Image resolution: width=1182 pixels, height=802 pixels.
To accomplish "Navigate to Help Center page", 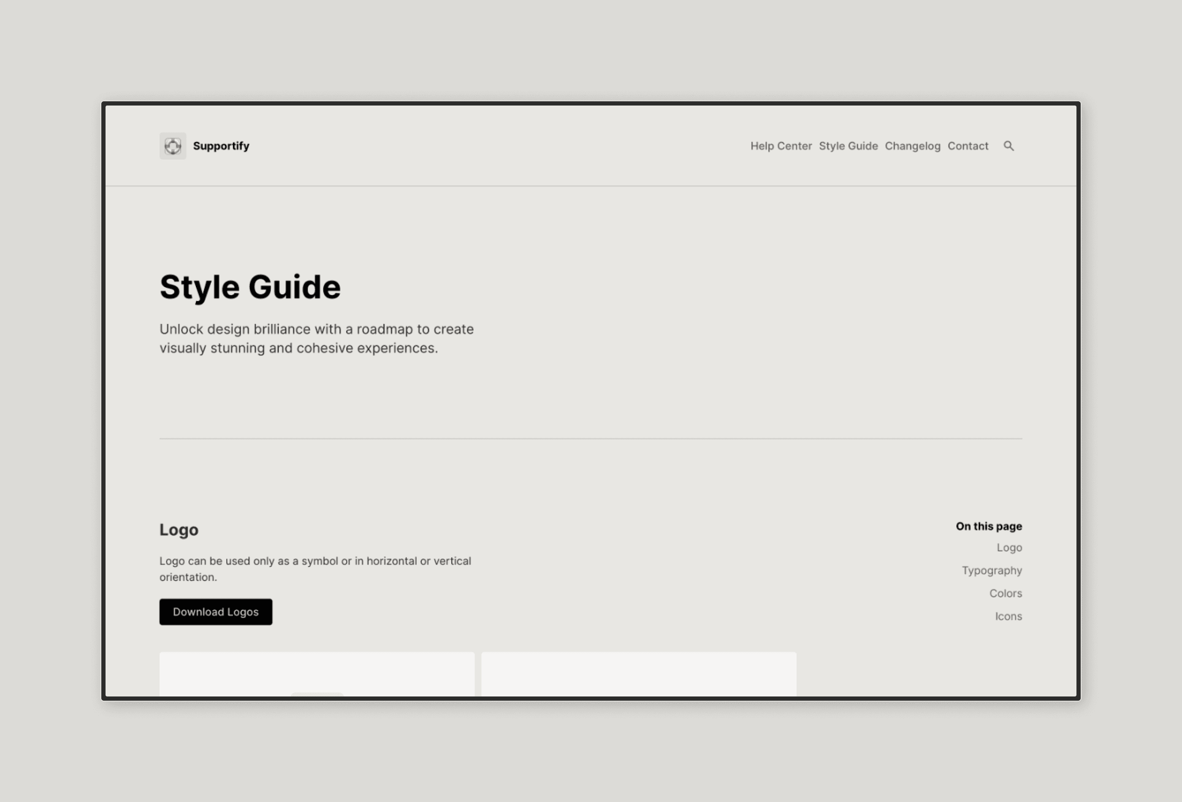I will pyautogui.click(x=781, y=145).
